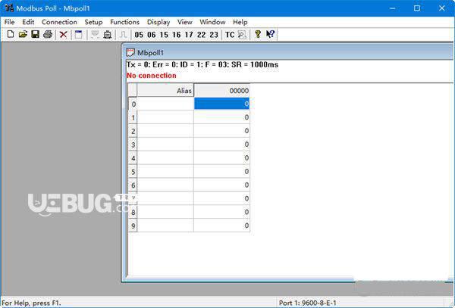Activate the context help arrow icon
This screenshot has height=308, width=455.
coord(271,35)
